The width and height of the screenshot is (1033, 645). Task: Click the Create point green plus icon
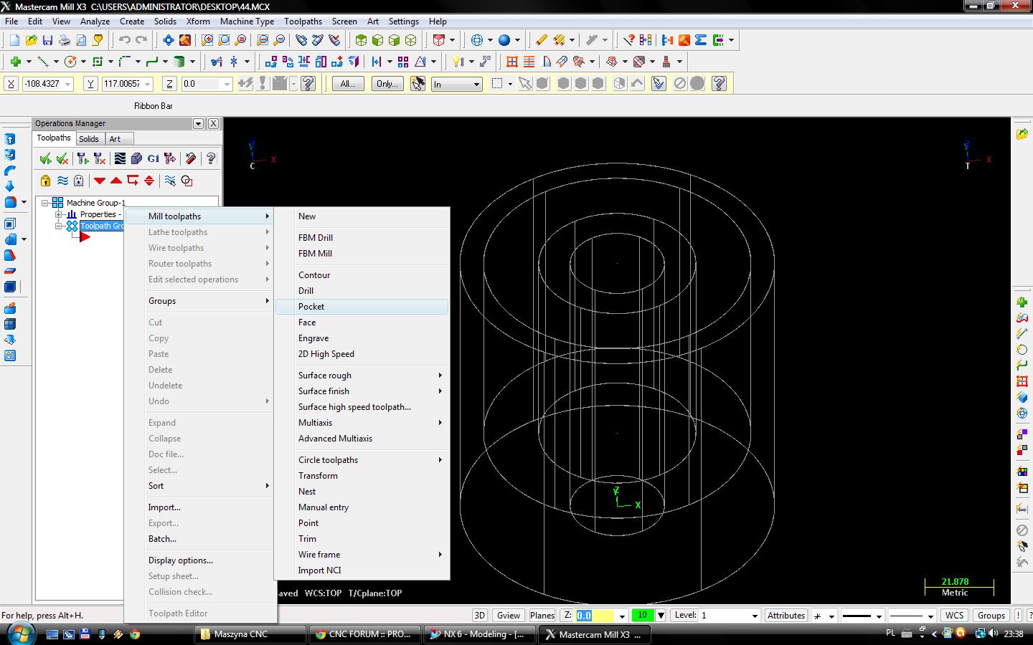pos(15,62)
